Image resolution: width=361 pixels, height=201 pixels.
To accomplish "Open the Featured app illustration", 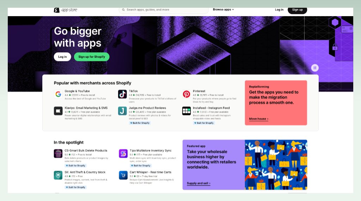I will (x=276, y=165).
